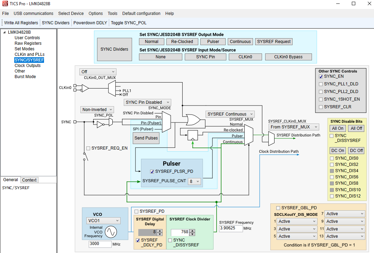Enable SYSREF_GBL_PD checkbox
The width and height of the screenshot is (374, 253).
tap(278, 208)
